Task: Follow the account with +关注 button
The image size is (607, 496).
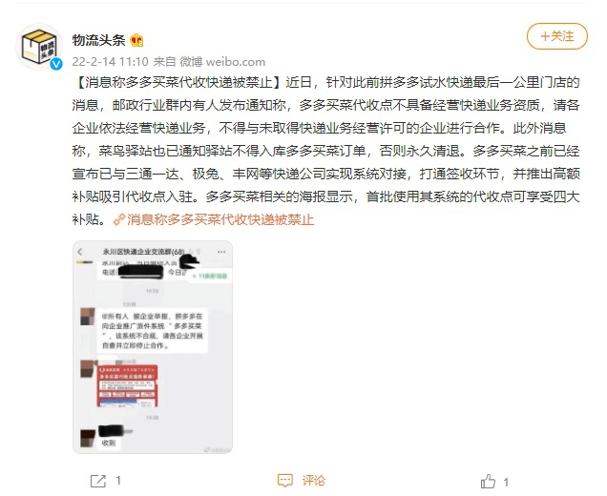Action: coord(557,36)
